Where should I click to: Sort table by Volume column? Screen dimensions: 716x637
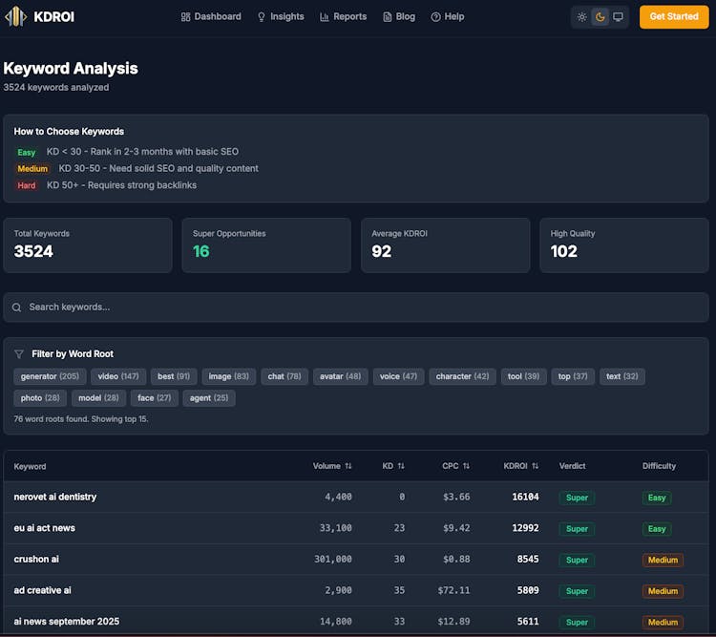pos(332,466)
